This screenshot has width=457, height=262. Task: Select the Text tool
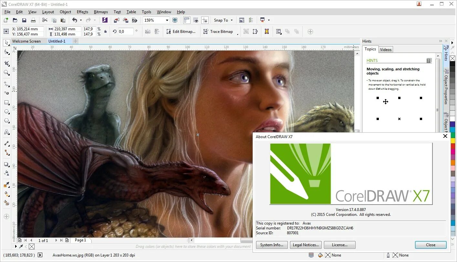(6, 132)
